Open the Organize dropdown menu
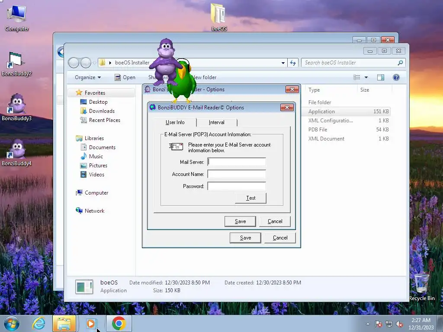This screenshot has height=332, width=443. click(87, 77)
